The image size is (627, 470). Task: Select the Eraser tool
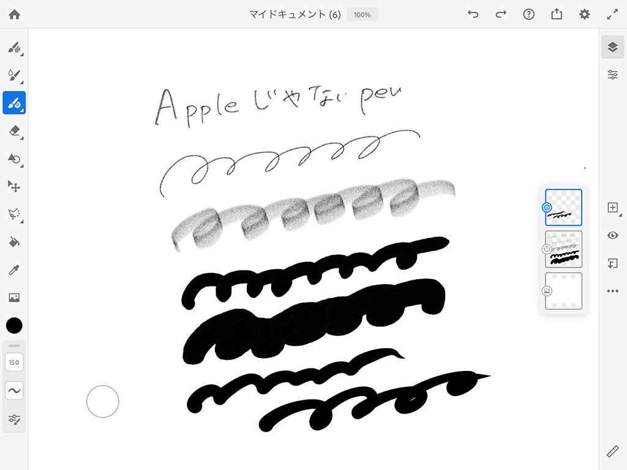point(15,131)
